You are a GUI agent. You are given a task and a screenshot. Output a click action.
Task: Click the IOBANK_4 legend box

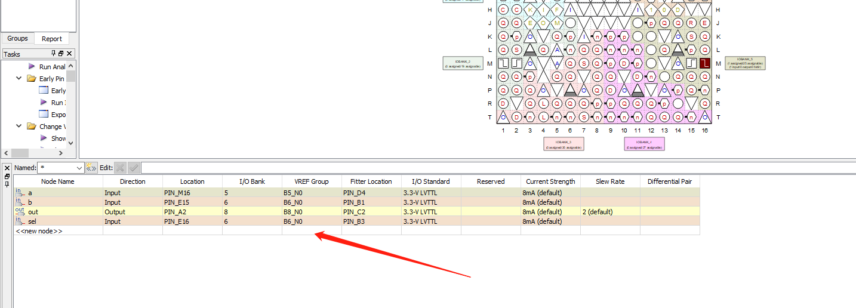point(644,144)
